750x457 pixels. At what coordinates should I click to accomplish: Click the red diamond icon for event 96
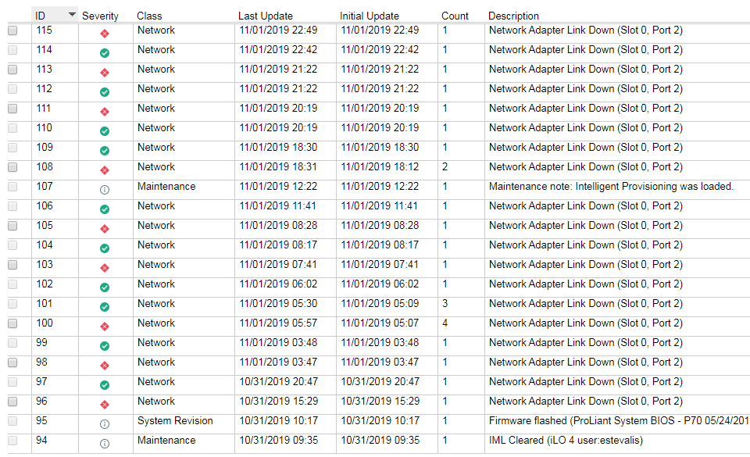click(104, 405)
